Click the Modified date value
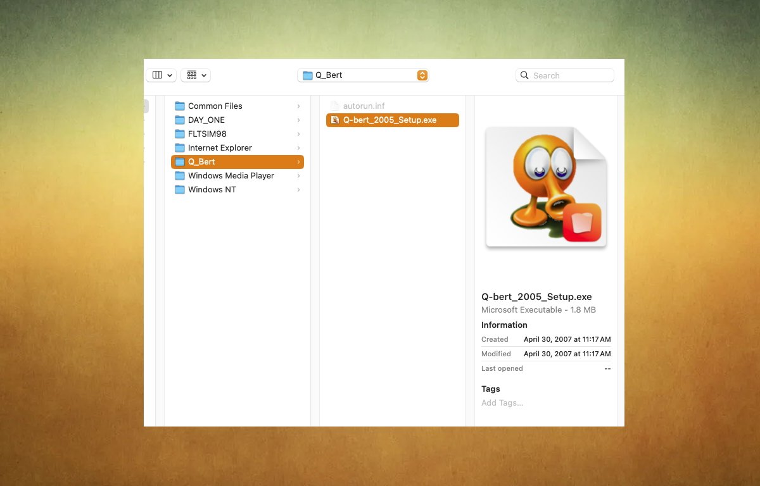 tap(567, 354)
